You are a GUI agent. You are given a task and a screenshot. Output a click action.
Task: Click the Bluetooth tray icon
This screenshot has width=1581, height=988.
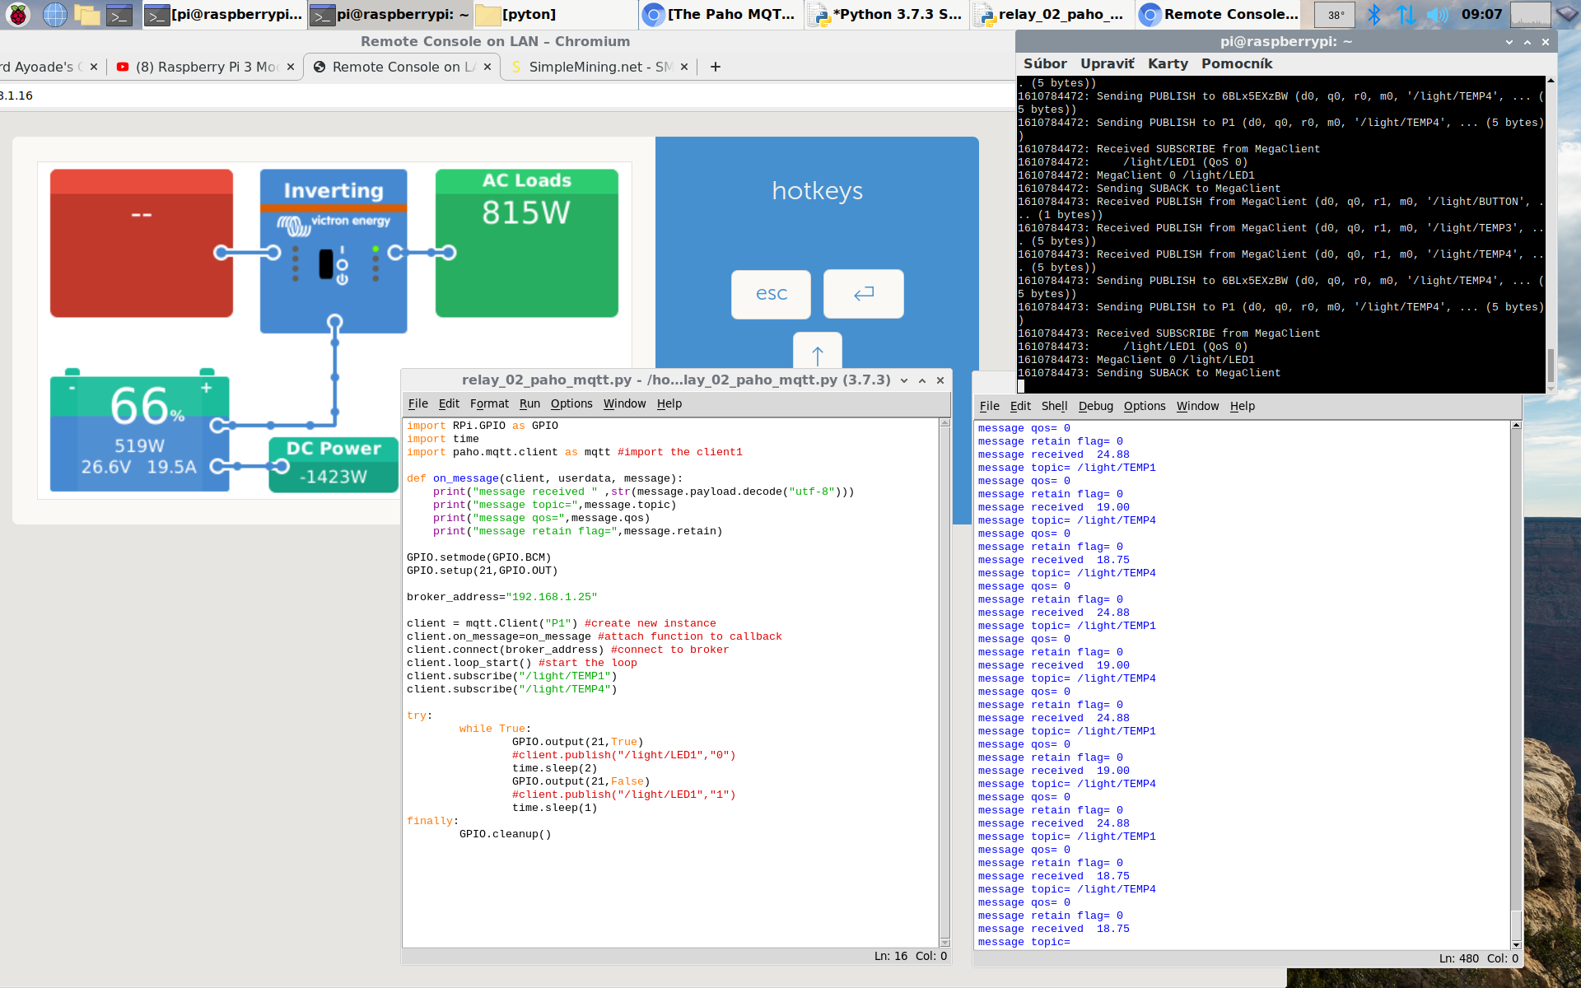click(1373, 14)
